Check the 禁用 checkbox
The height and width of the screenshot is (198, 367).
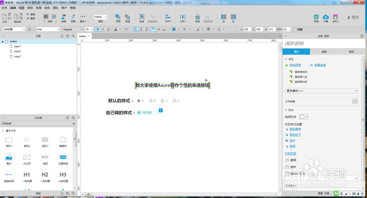(x=287, y=160)
